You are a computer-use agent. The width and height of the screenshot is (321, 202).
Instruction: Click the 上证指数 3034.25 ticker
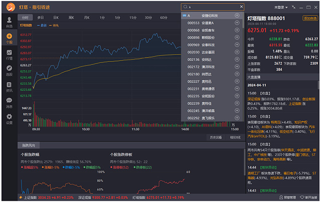point(49,197)
